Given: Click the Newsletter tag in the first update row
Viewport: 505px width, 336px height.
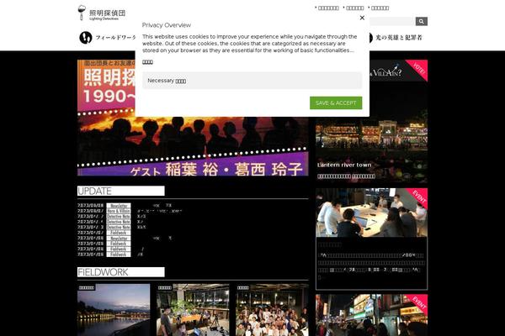Looking at the screenshot, I should (x=119, y=206).
